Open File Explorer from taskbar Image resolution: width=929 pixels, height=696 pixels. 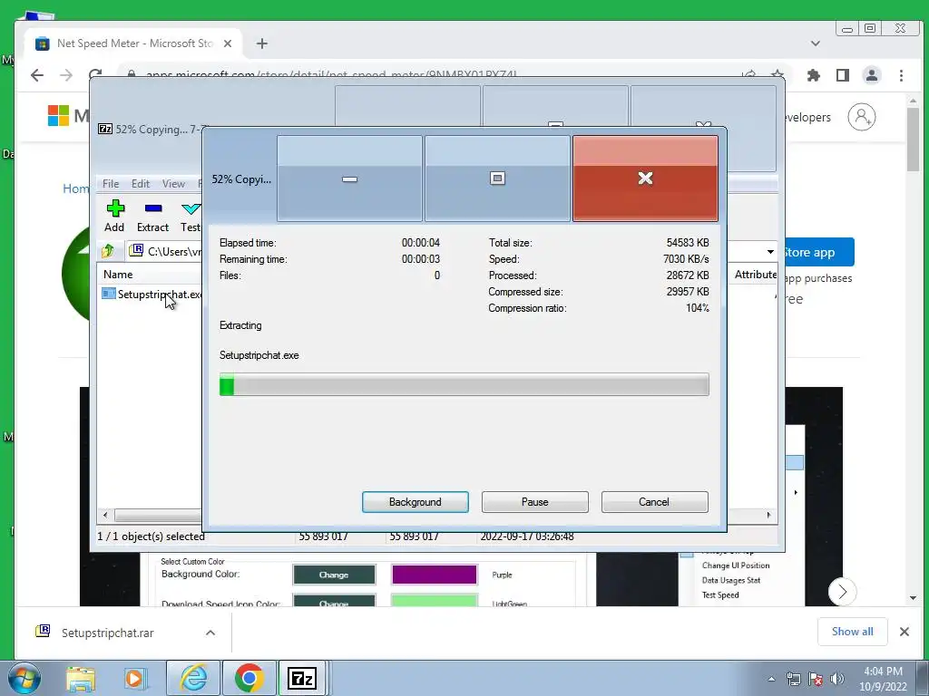coord(81,678)
